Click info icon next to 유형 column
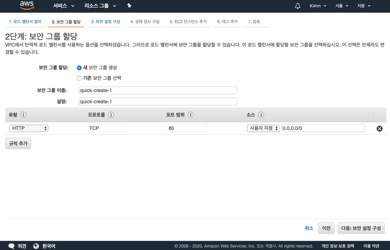 pos(23,115)
